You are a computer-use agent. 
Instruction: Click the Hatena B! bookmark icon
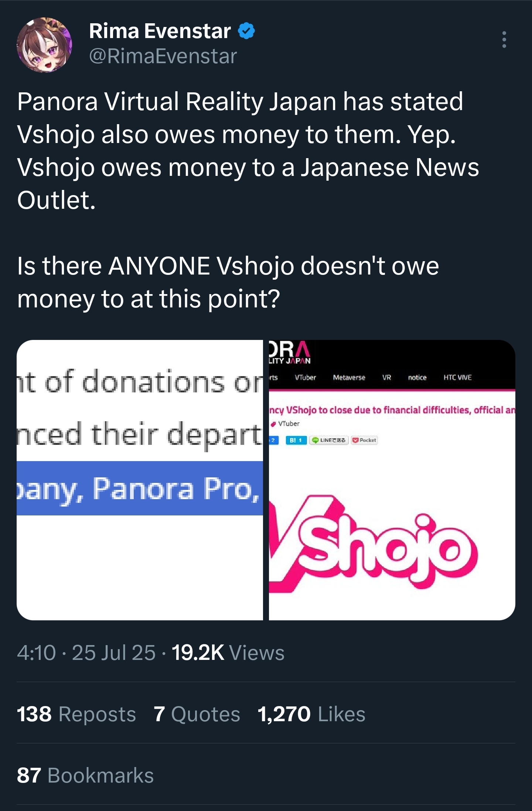[x=296, y=440]
